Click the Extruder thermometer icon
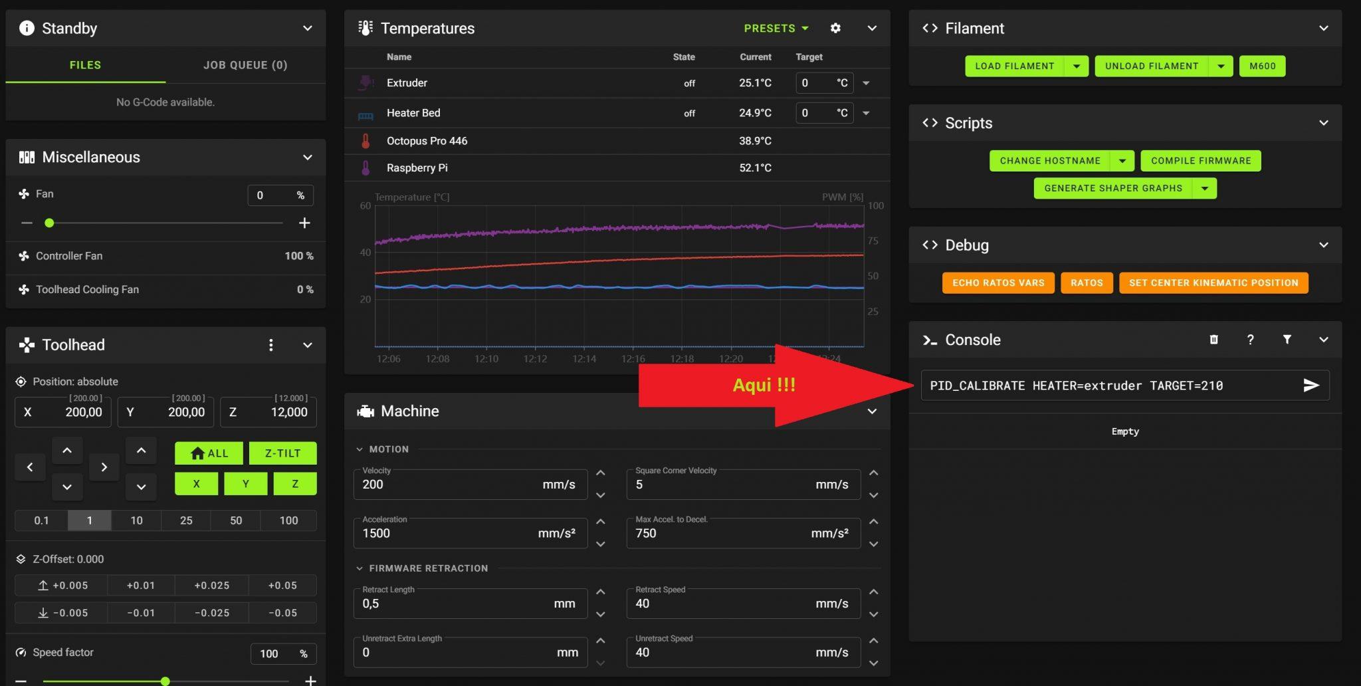 tap(366, 82)
